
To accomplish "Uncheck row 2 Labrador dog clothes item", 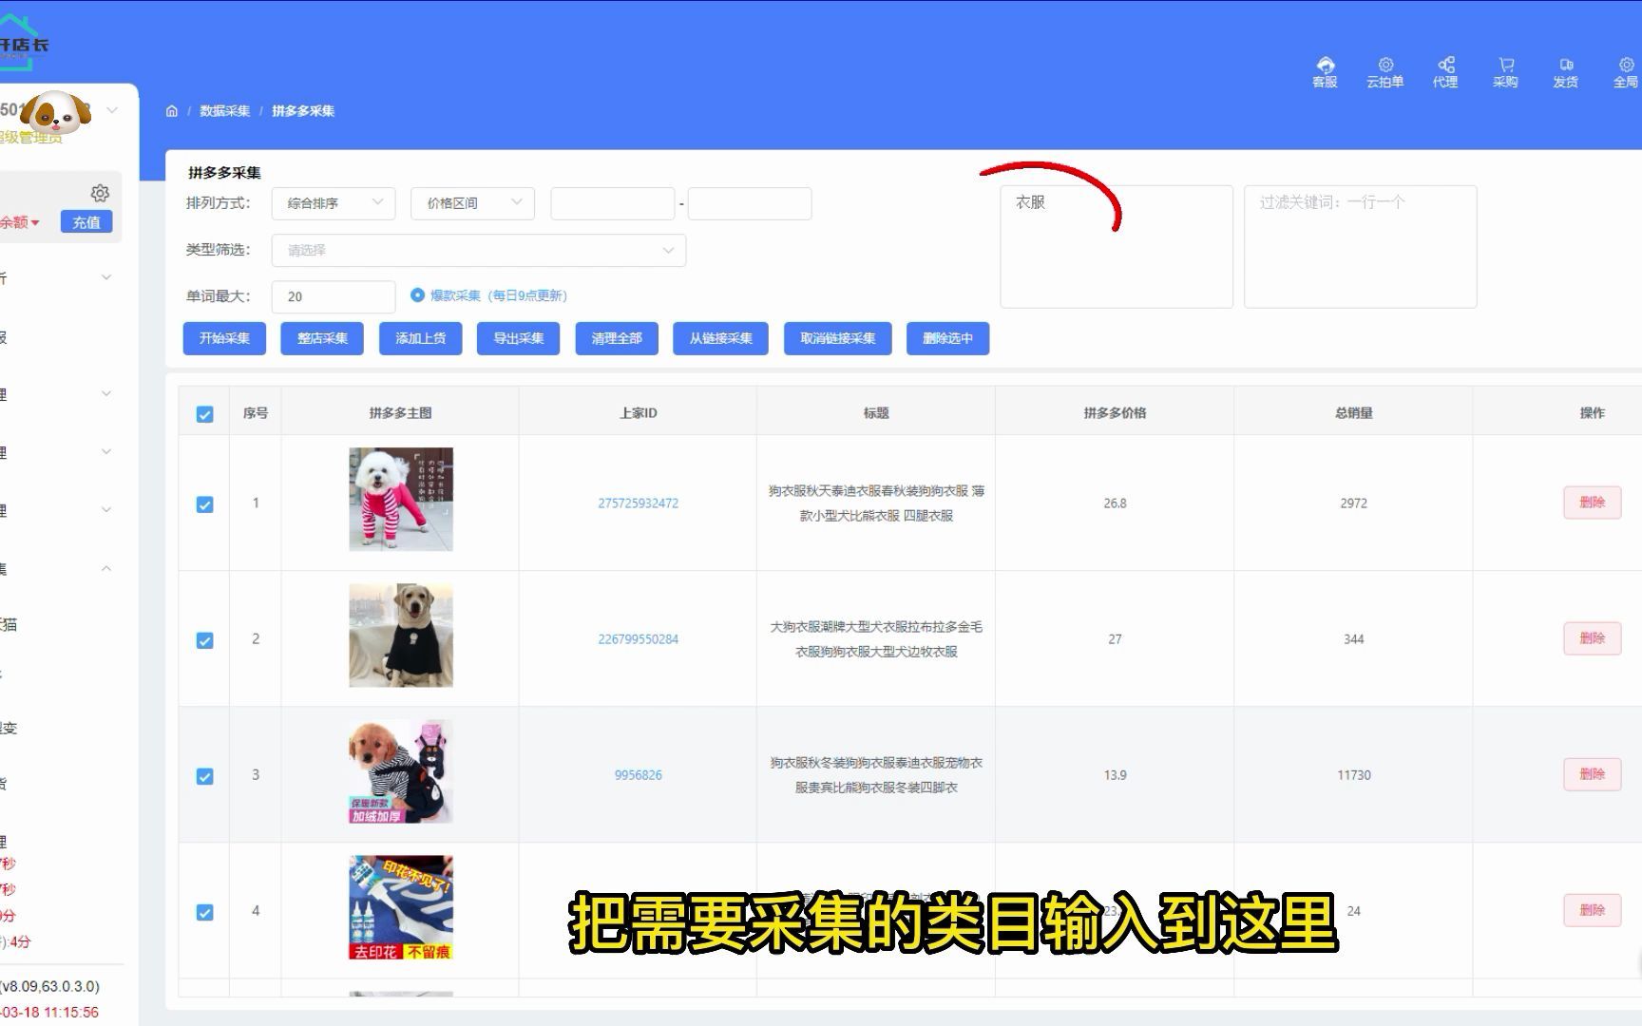I will 204,640.
